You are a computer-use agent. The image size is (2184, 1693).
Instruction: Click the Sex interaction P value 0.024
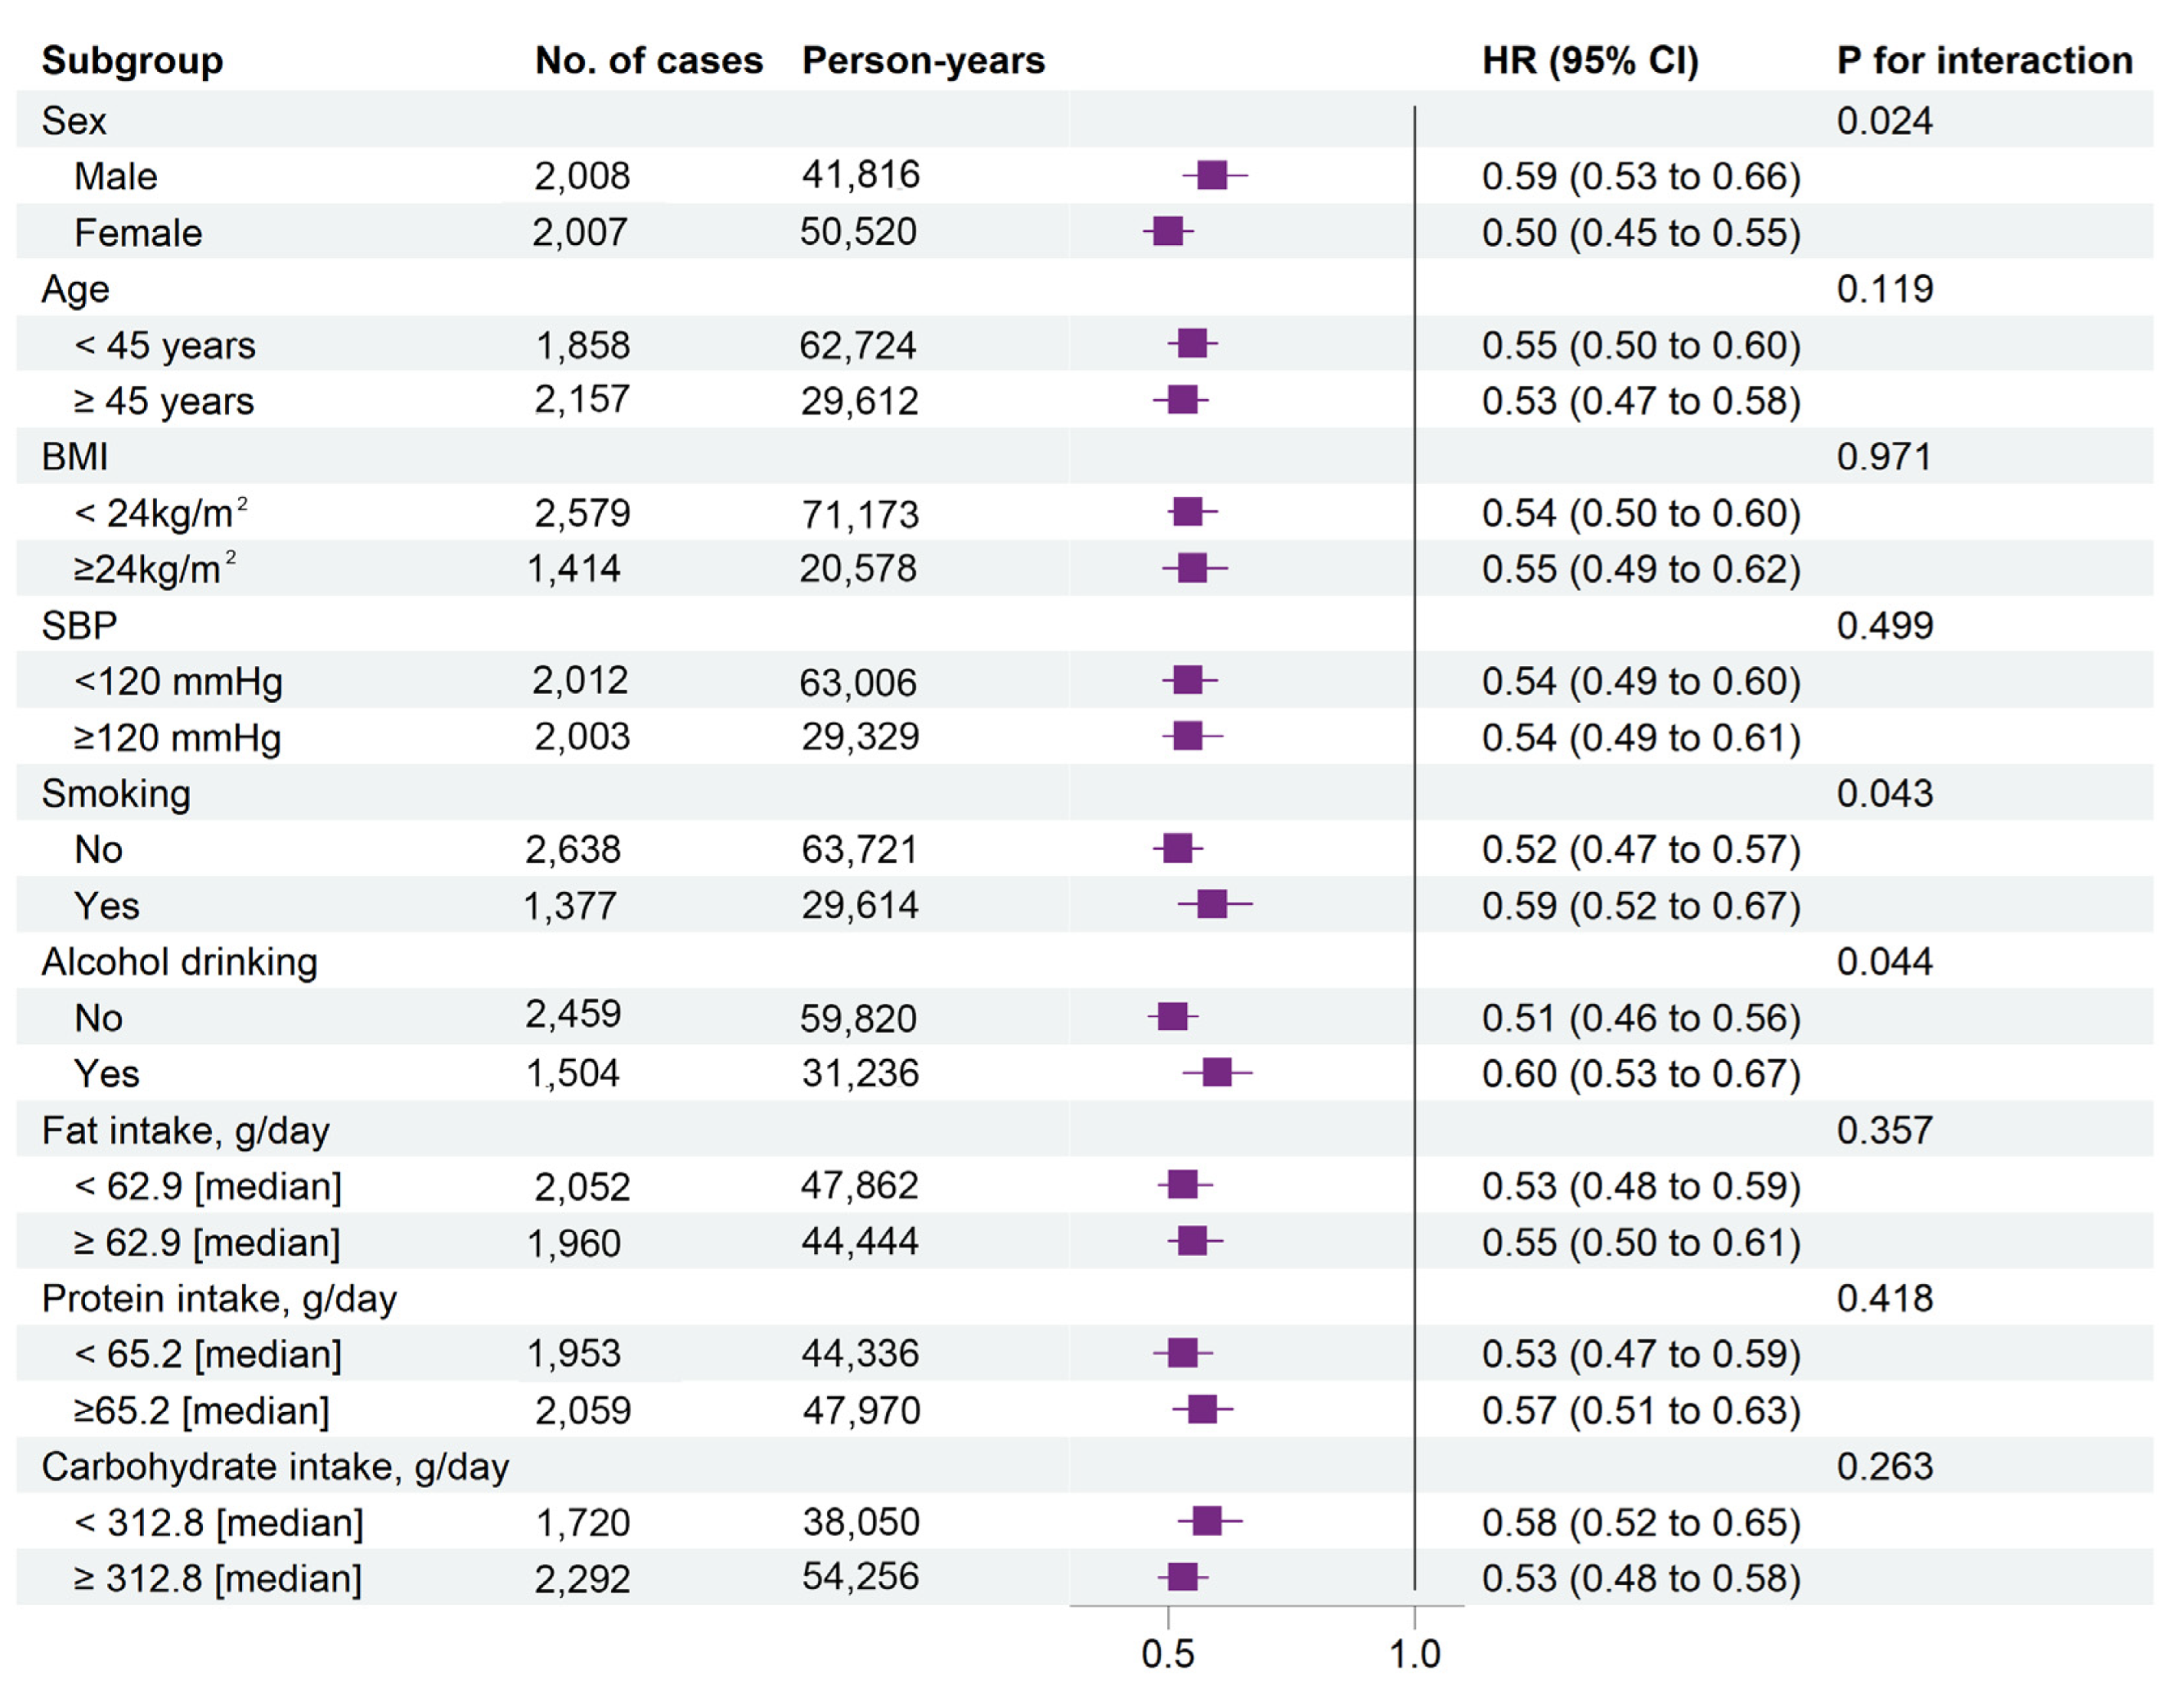coord(1884,121)
